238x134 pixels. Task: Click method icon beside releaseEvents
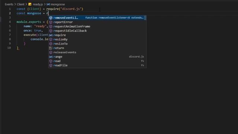[x=51, y=52]
